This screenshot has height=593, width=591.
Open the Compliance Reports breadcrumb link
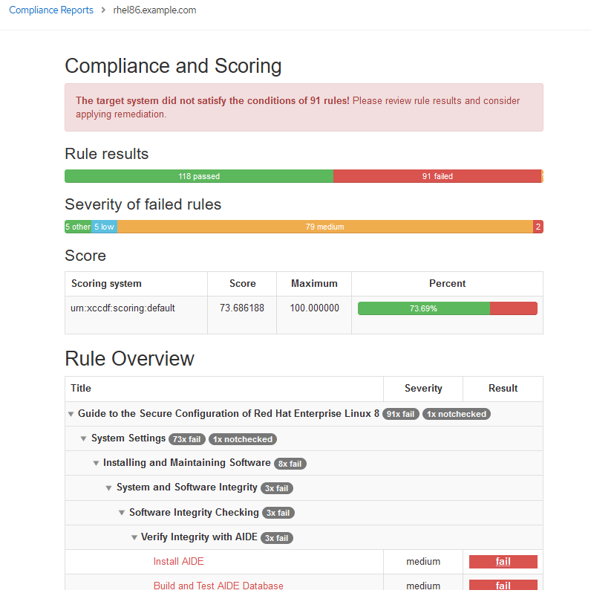[51, 10]
